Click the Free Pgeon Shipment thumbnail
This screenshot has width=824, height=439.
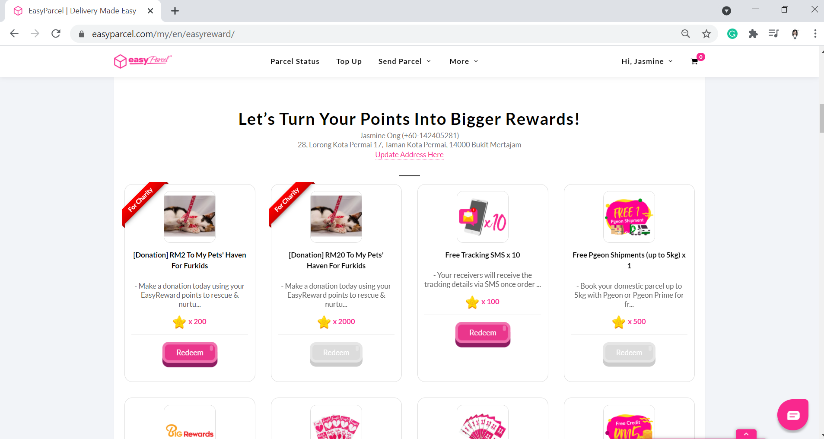[629, 217]
